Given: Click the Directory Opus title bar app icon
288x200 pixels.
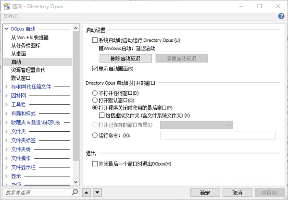Looking at the screenshot, I should [7, 6].
